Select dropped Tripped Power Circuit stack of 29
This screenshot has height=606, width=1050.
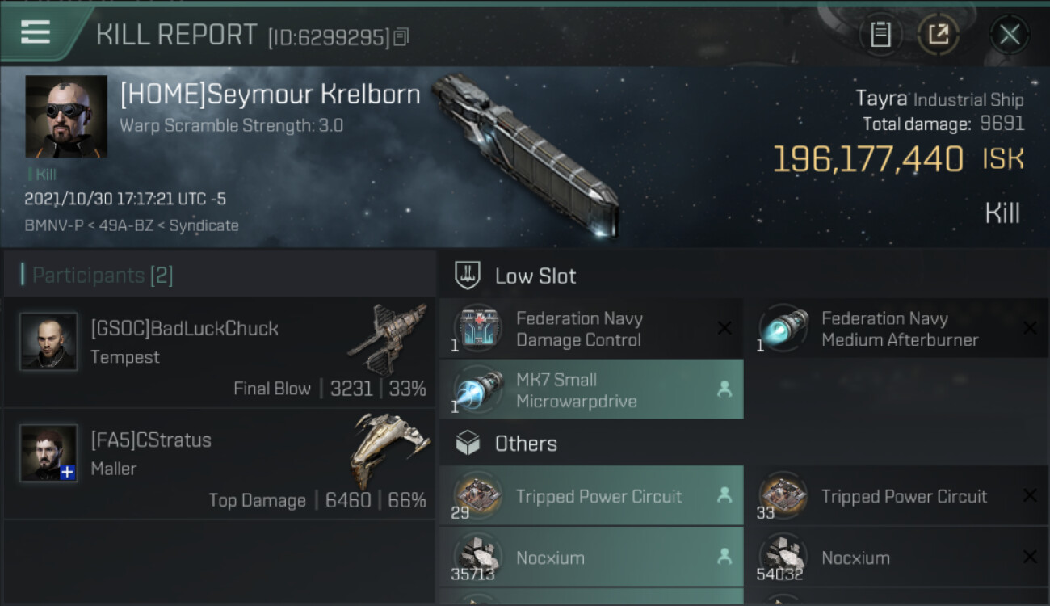[x=591, y=495]
